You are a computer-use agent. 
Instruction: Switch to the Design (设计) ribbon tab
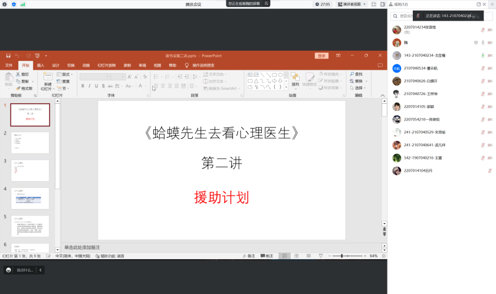tap(55, 66)
